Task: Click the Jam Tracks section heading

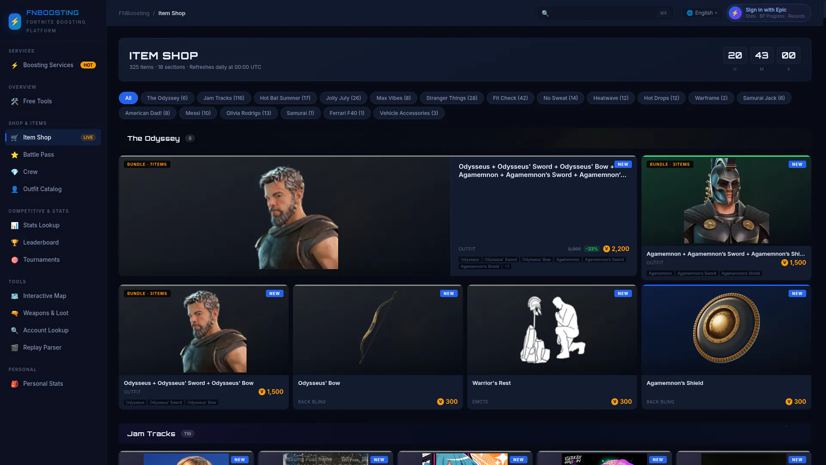Action: [x=151, y=434]
